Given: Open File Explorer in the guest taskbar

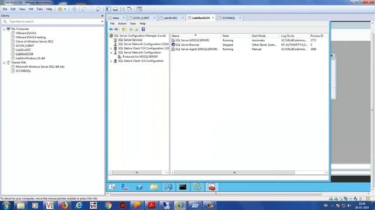Looking at the screenshot, I should click(x=154, y=187).
